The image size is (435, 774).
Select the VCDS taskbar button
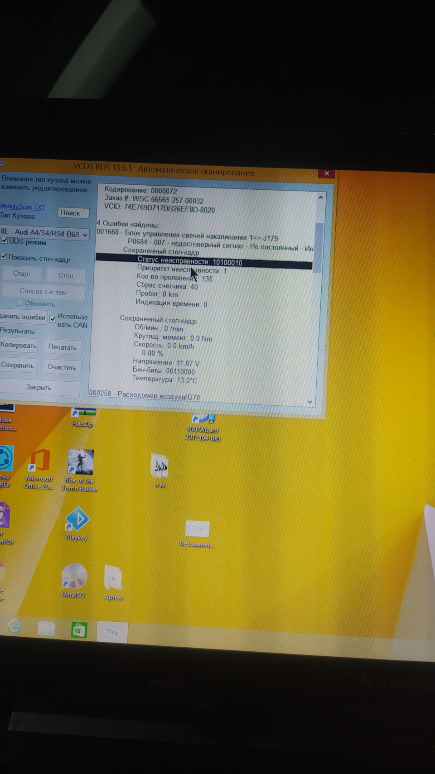click(x=112, y=631)
